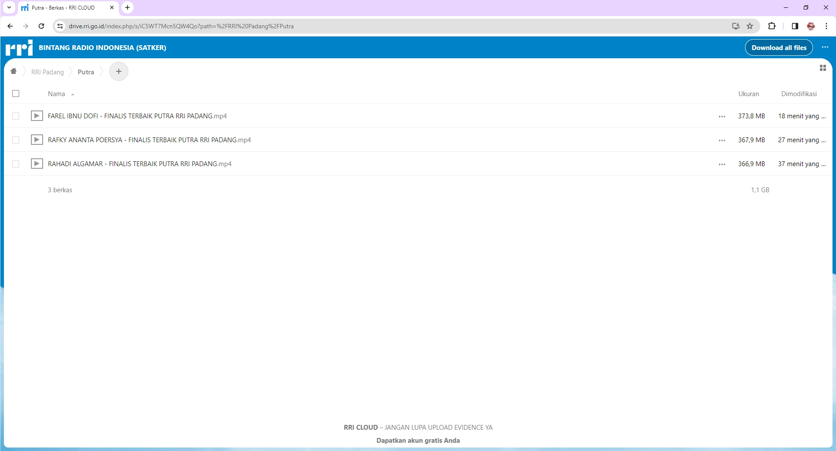Image resolution: width=836 pixels, height=451 pixels.
Task: Click the RRI logo in header
Action: click(x=19, y=48)
